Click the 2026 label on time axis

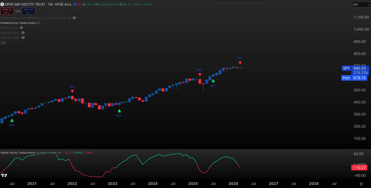[233, 184]
